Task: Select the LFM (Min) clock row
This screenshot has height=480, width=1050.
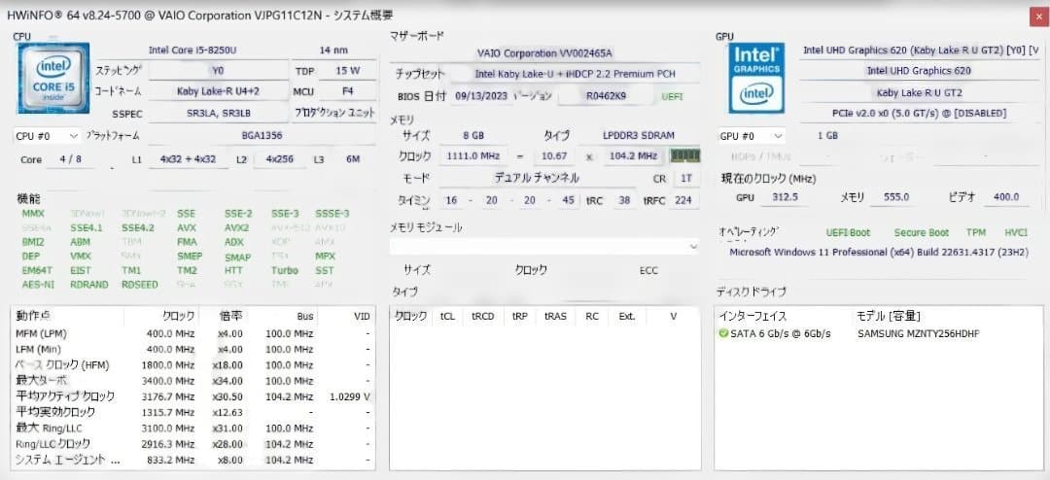Action: [x=192, y=349]
